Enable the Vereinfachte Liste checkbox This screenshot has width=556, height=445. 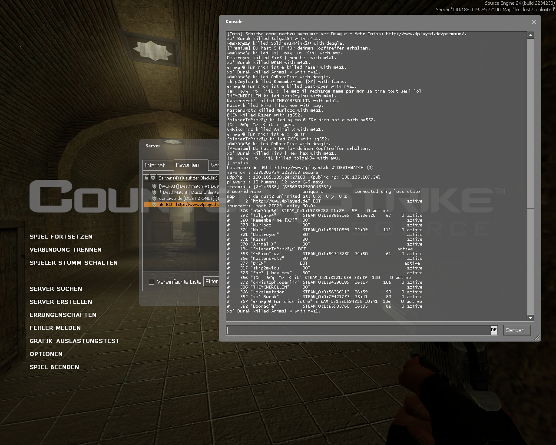click(x=152, y=282)
